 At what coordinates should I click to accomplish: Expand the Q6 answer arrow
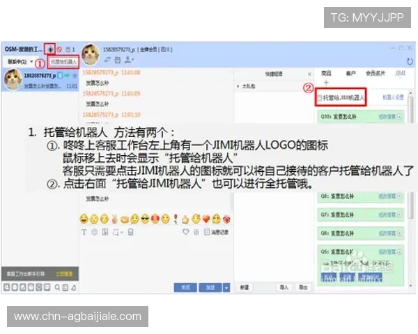399,233
